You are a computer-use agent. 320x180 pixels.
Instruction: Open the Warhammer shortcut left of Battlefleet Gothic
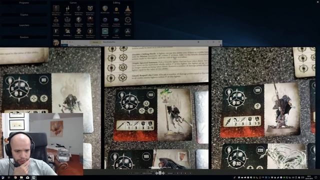coord(79,21)
